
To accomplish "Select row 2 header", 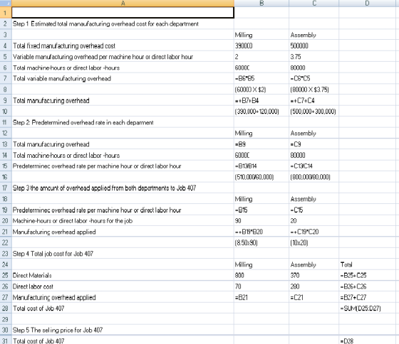I will click(x=6, y=23).
